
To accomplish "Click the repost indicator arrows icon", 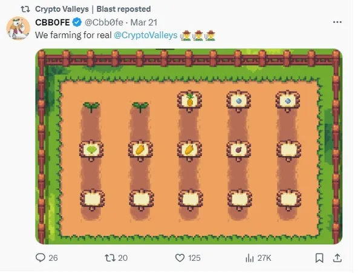I will [x=25, y=9].
